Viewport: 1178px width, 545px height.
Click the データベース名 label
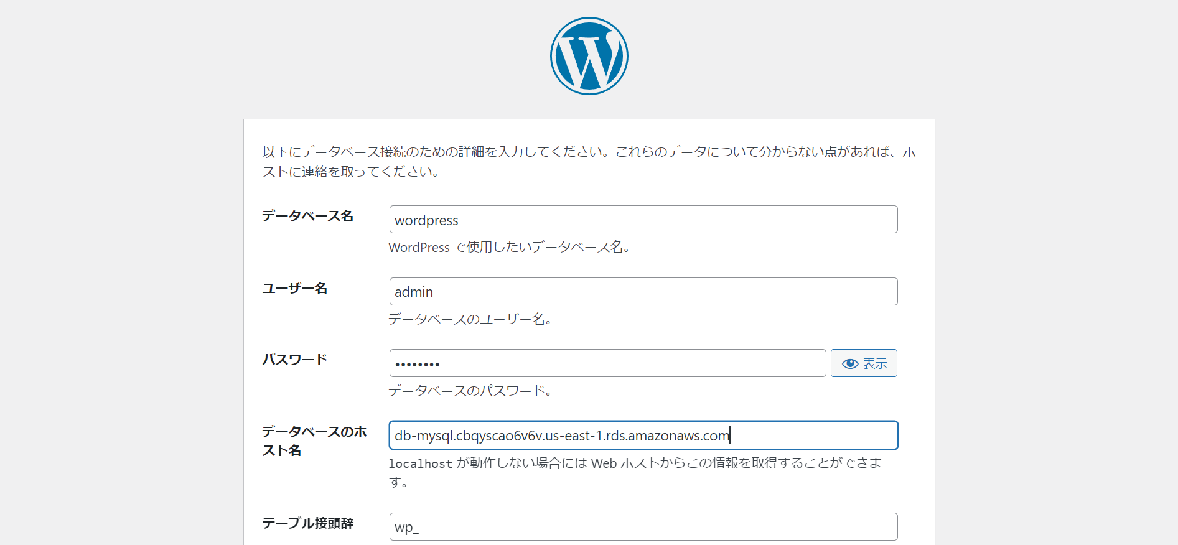tap(307, 216)
